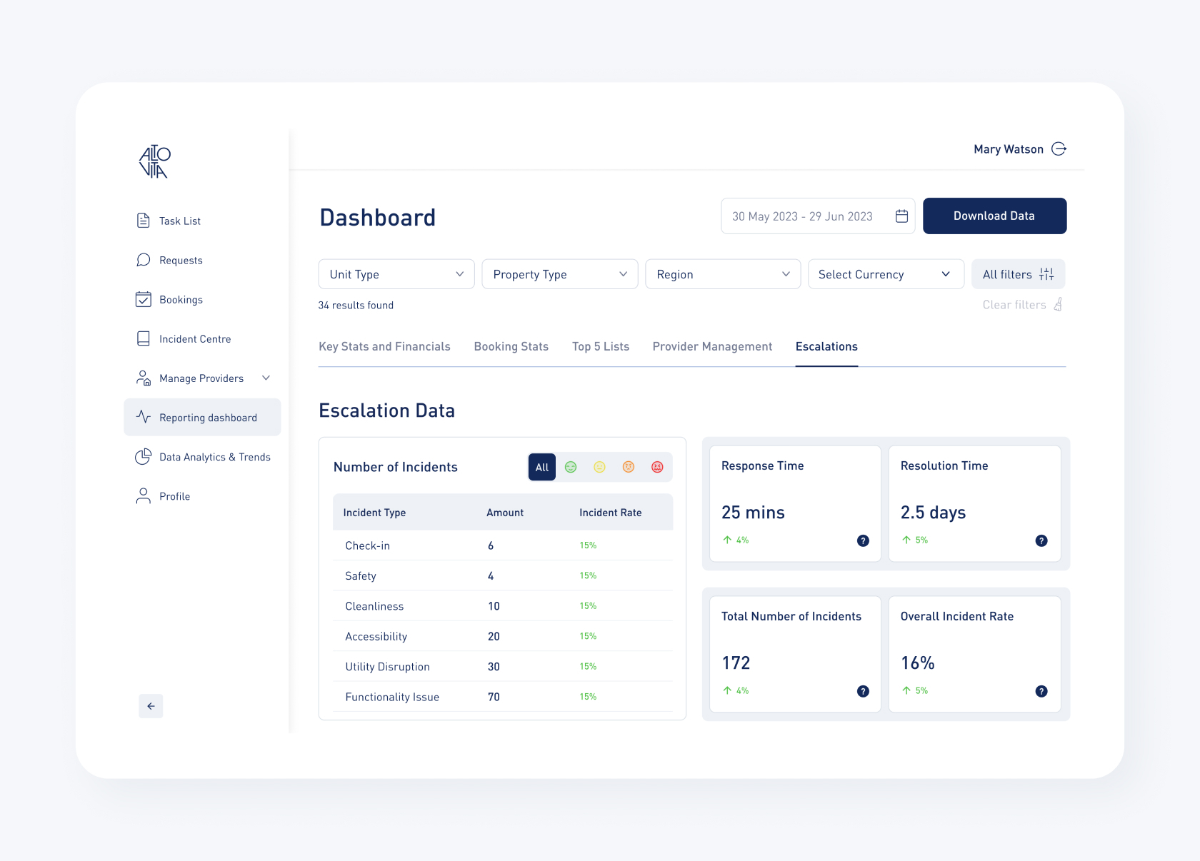Open Data Analytics & Trends pie icon
This screenshot has width=1200, height=861.
coord(144,457)
